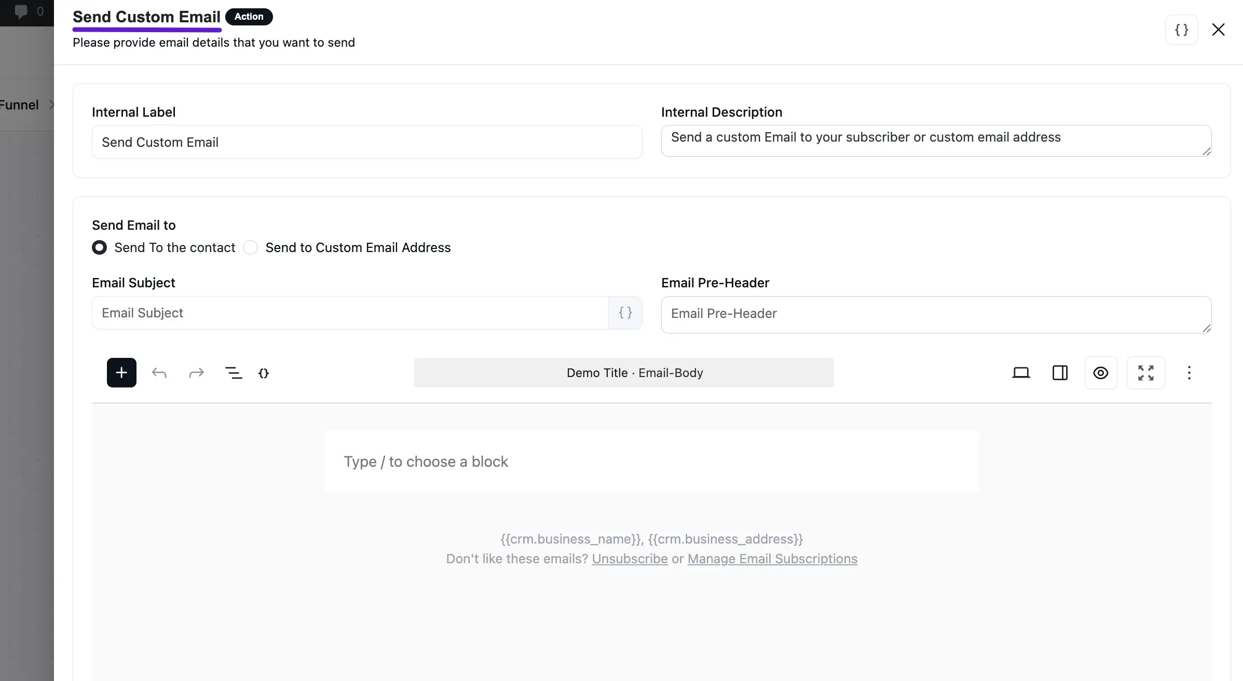Viewport: 1243px width, 681px height.
Task: Click the chat bubble icon in the top bar
Action: point(21,11)
